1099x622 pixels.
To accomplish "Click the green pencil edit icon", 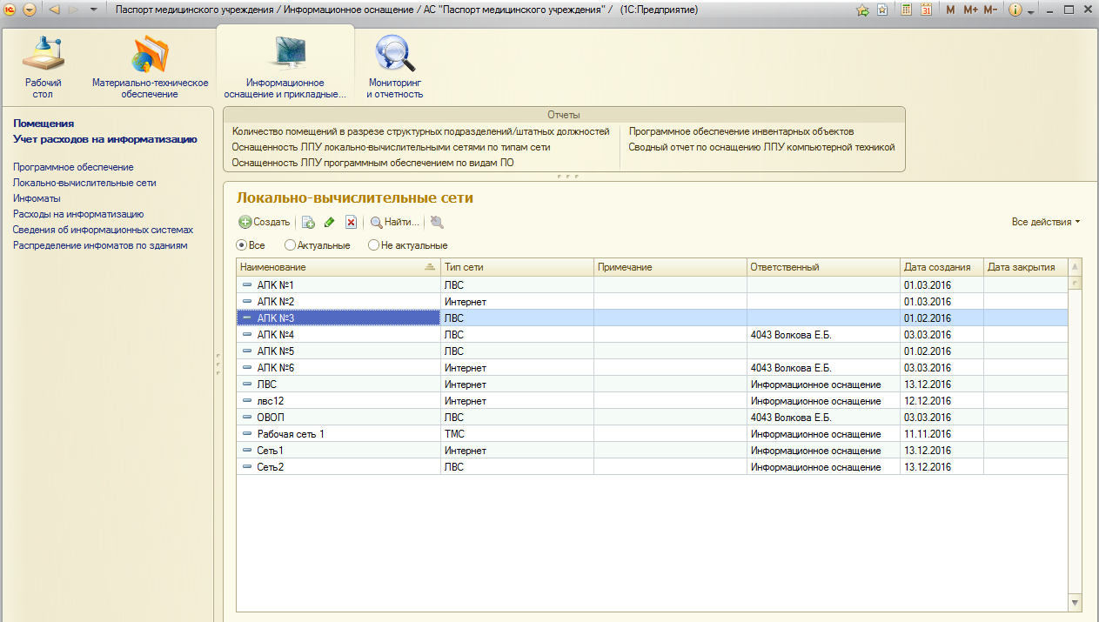I will tap(329, 223).
